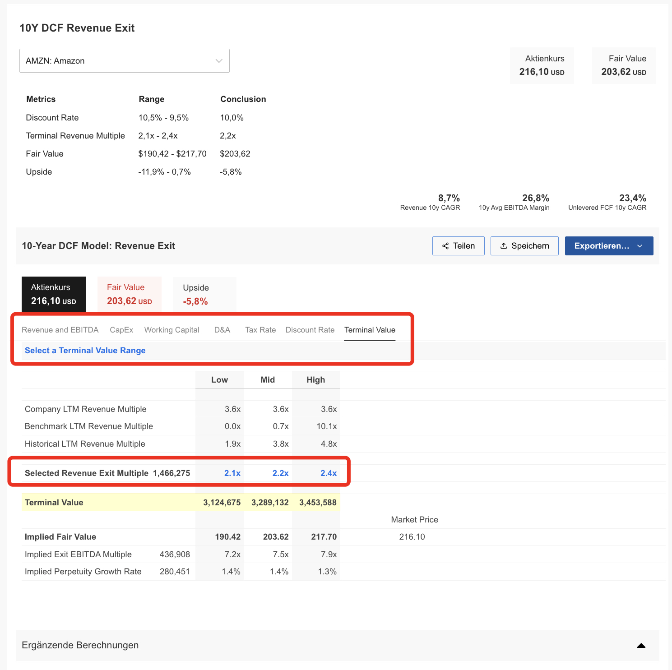672x670 pixels.
Task: Open the AMZN: Amazon stock selector dropdown
Action: click(124, 61)
